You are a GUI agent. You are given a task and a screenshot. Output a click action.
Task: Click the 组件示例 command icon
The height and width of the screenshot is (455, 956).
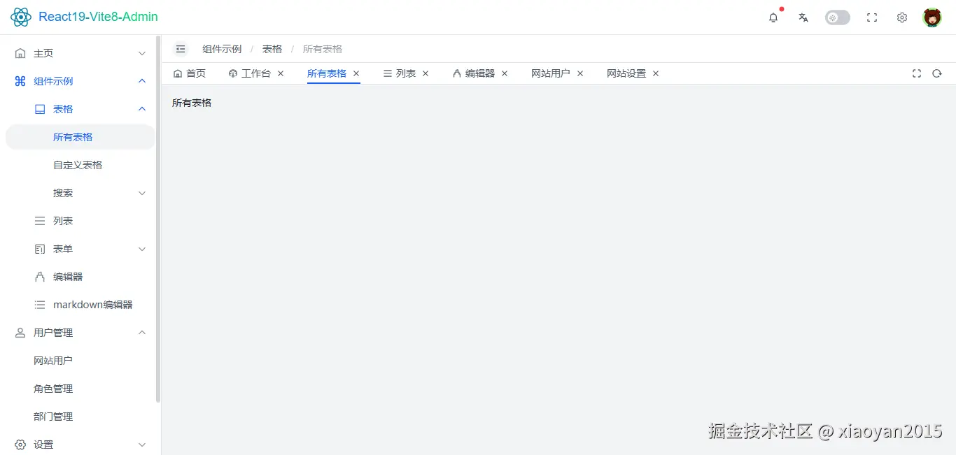(x=20, y=81)
